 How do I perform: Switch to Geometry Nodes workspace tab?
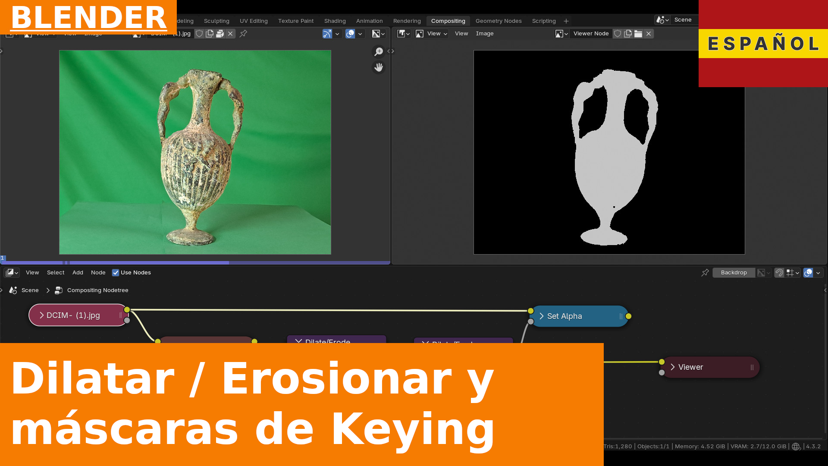pyautogui.click(x=499, y=21)
